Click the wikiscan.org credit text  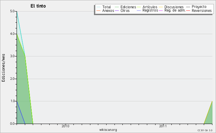click(108, 130)
